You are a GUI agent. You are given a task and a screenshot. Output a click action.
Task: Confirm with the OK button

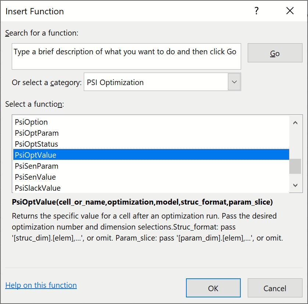tap(213, 288)
